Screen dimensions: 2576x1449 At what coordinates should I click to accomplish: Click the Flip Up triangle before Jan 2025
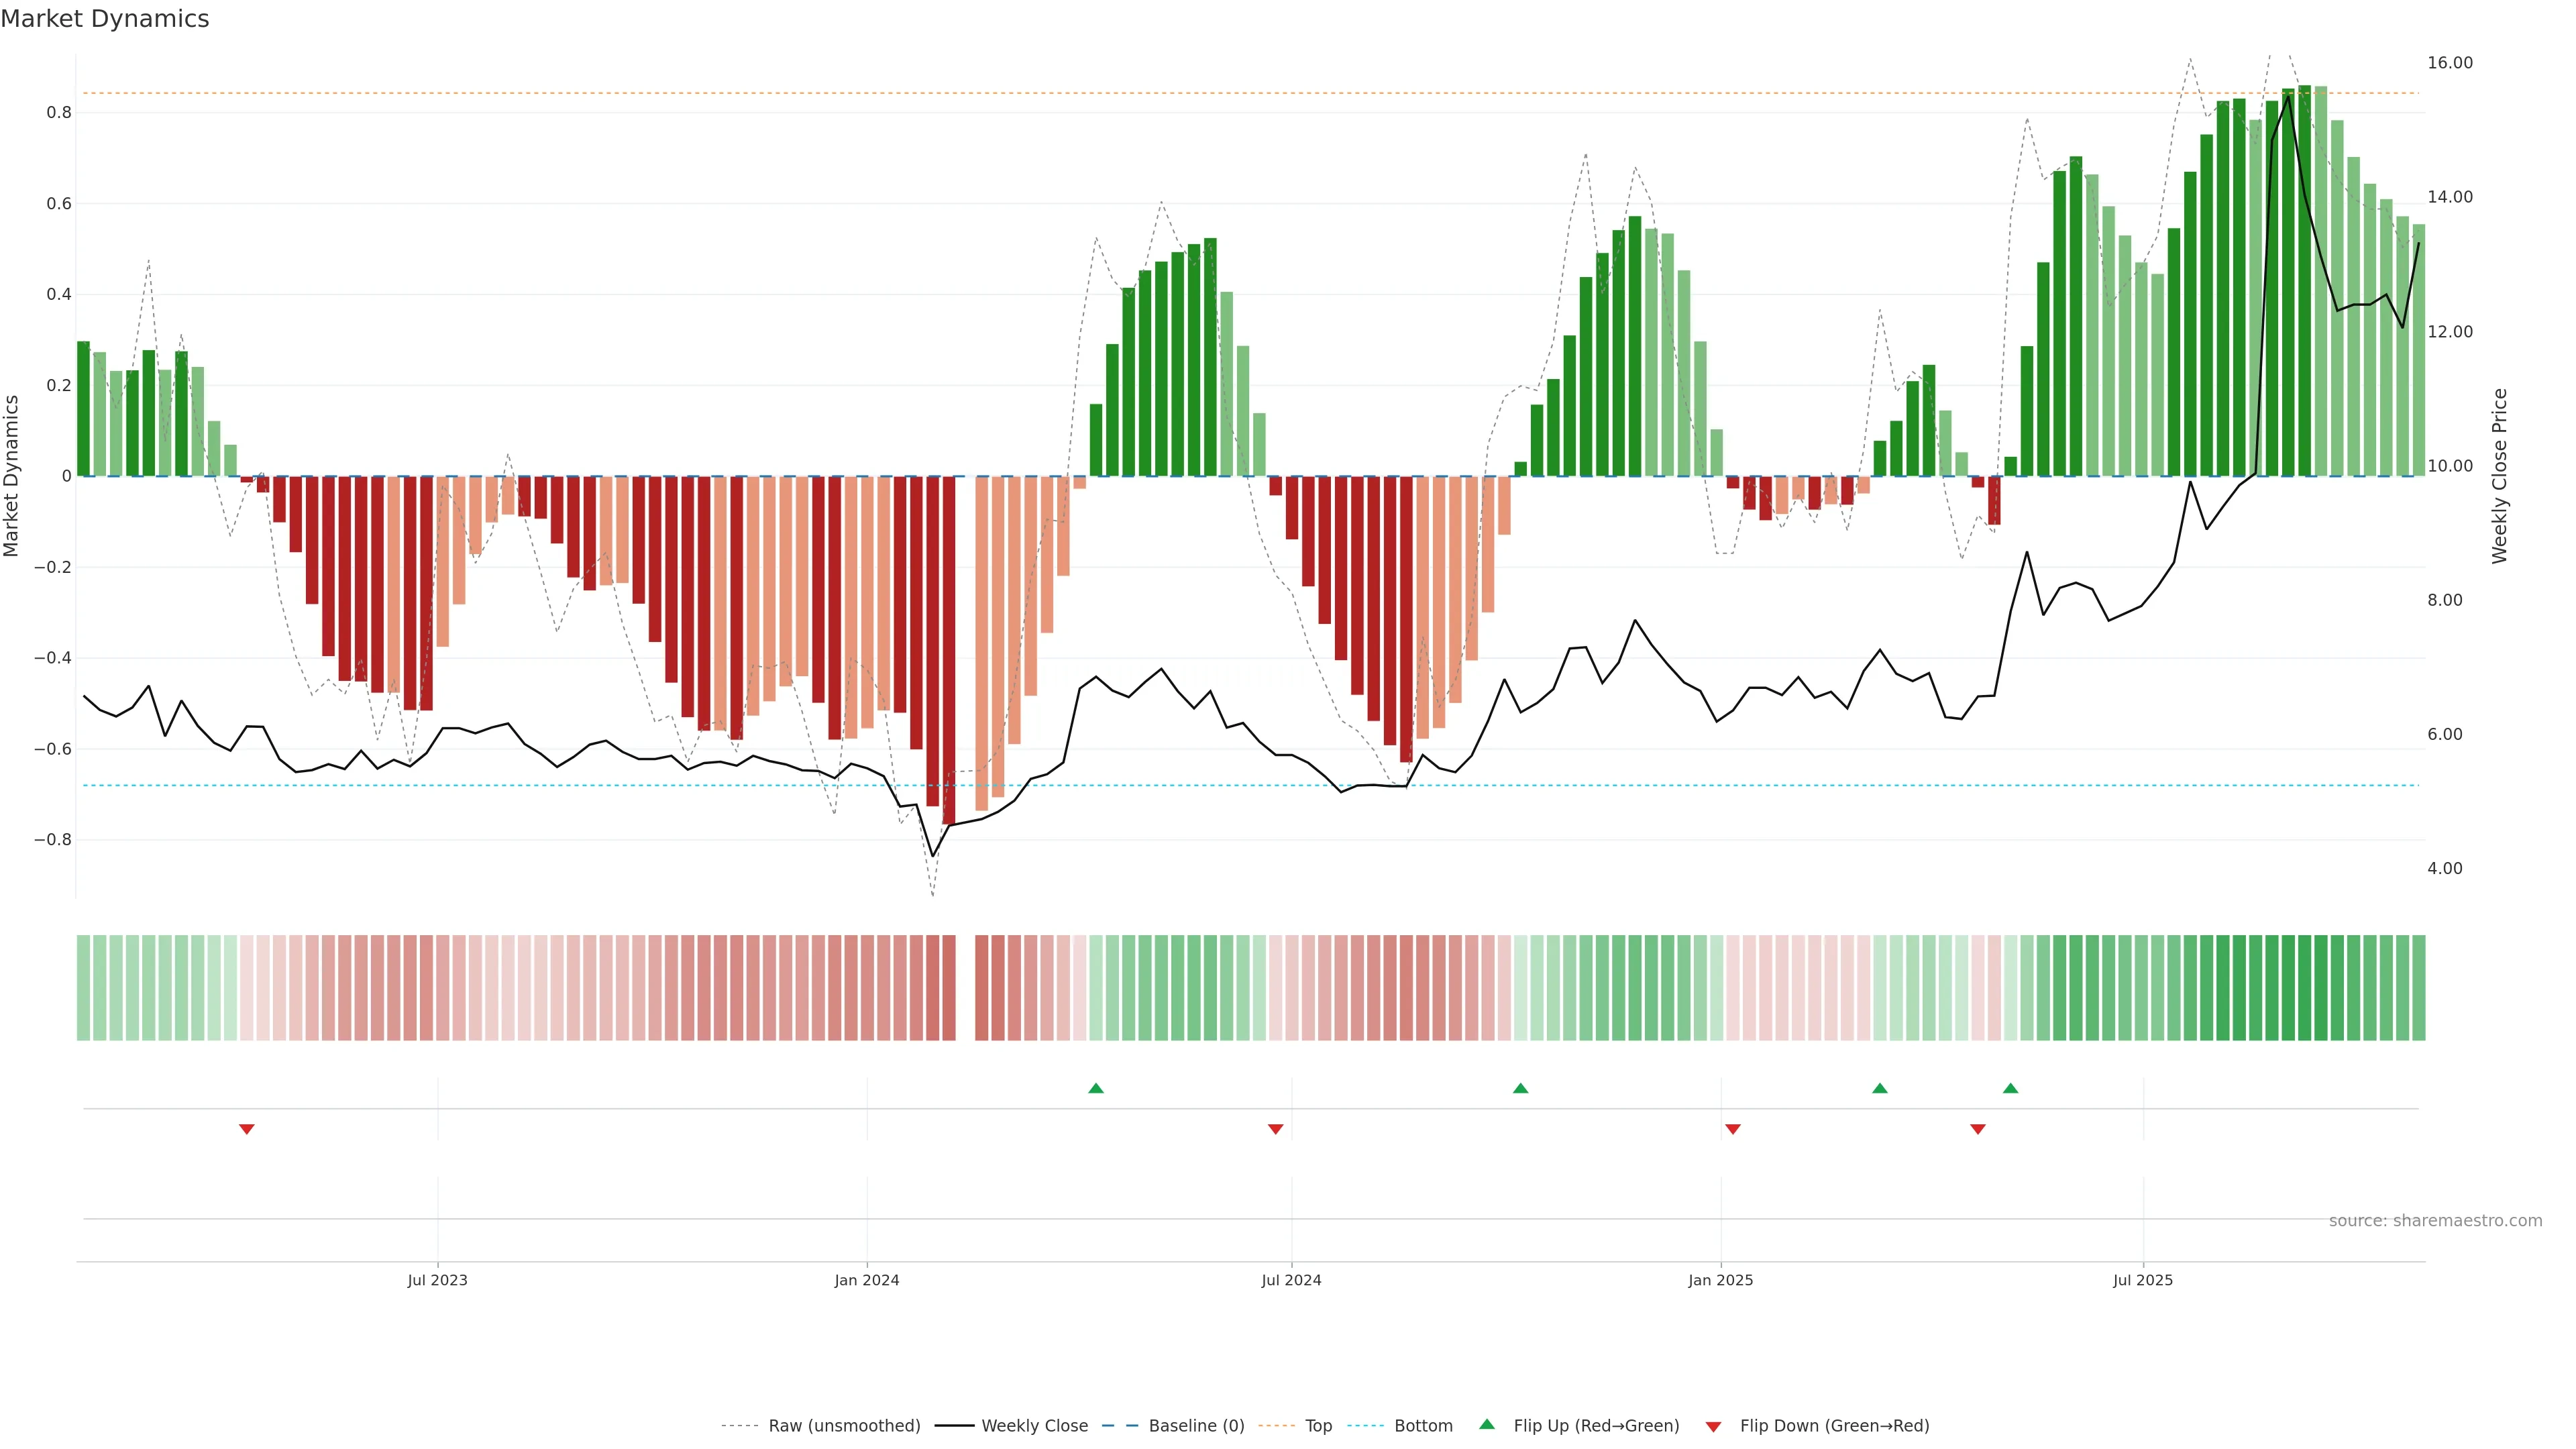pyautogui.click(x=1520, y=1088)
